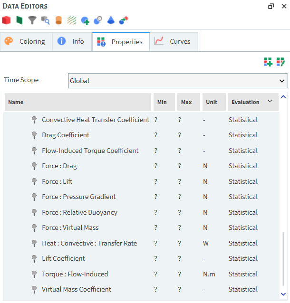Click pin icon beside Heat : Convective : Transfer Rate

point(34,243)
